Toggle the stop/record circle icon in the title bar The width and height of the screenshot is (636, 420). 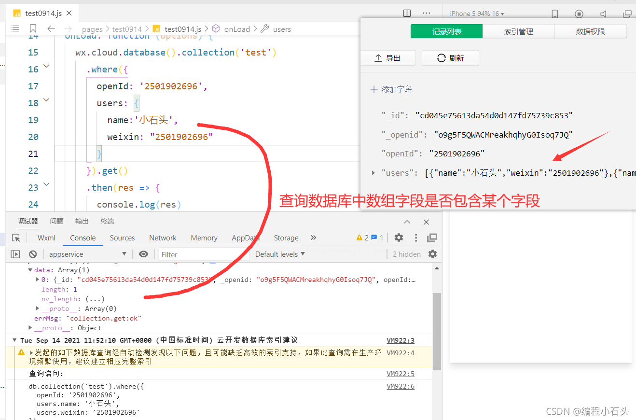point(580,14)
